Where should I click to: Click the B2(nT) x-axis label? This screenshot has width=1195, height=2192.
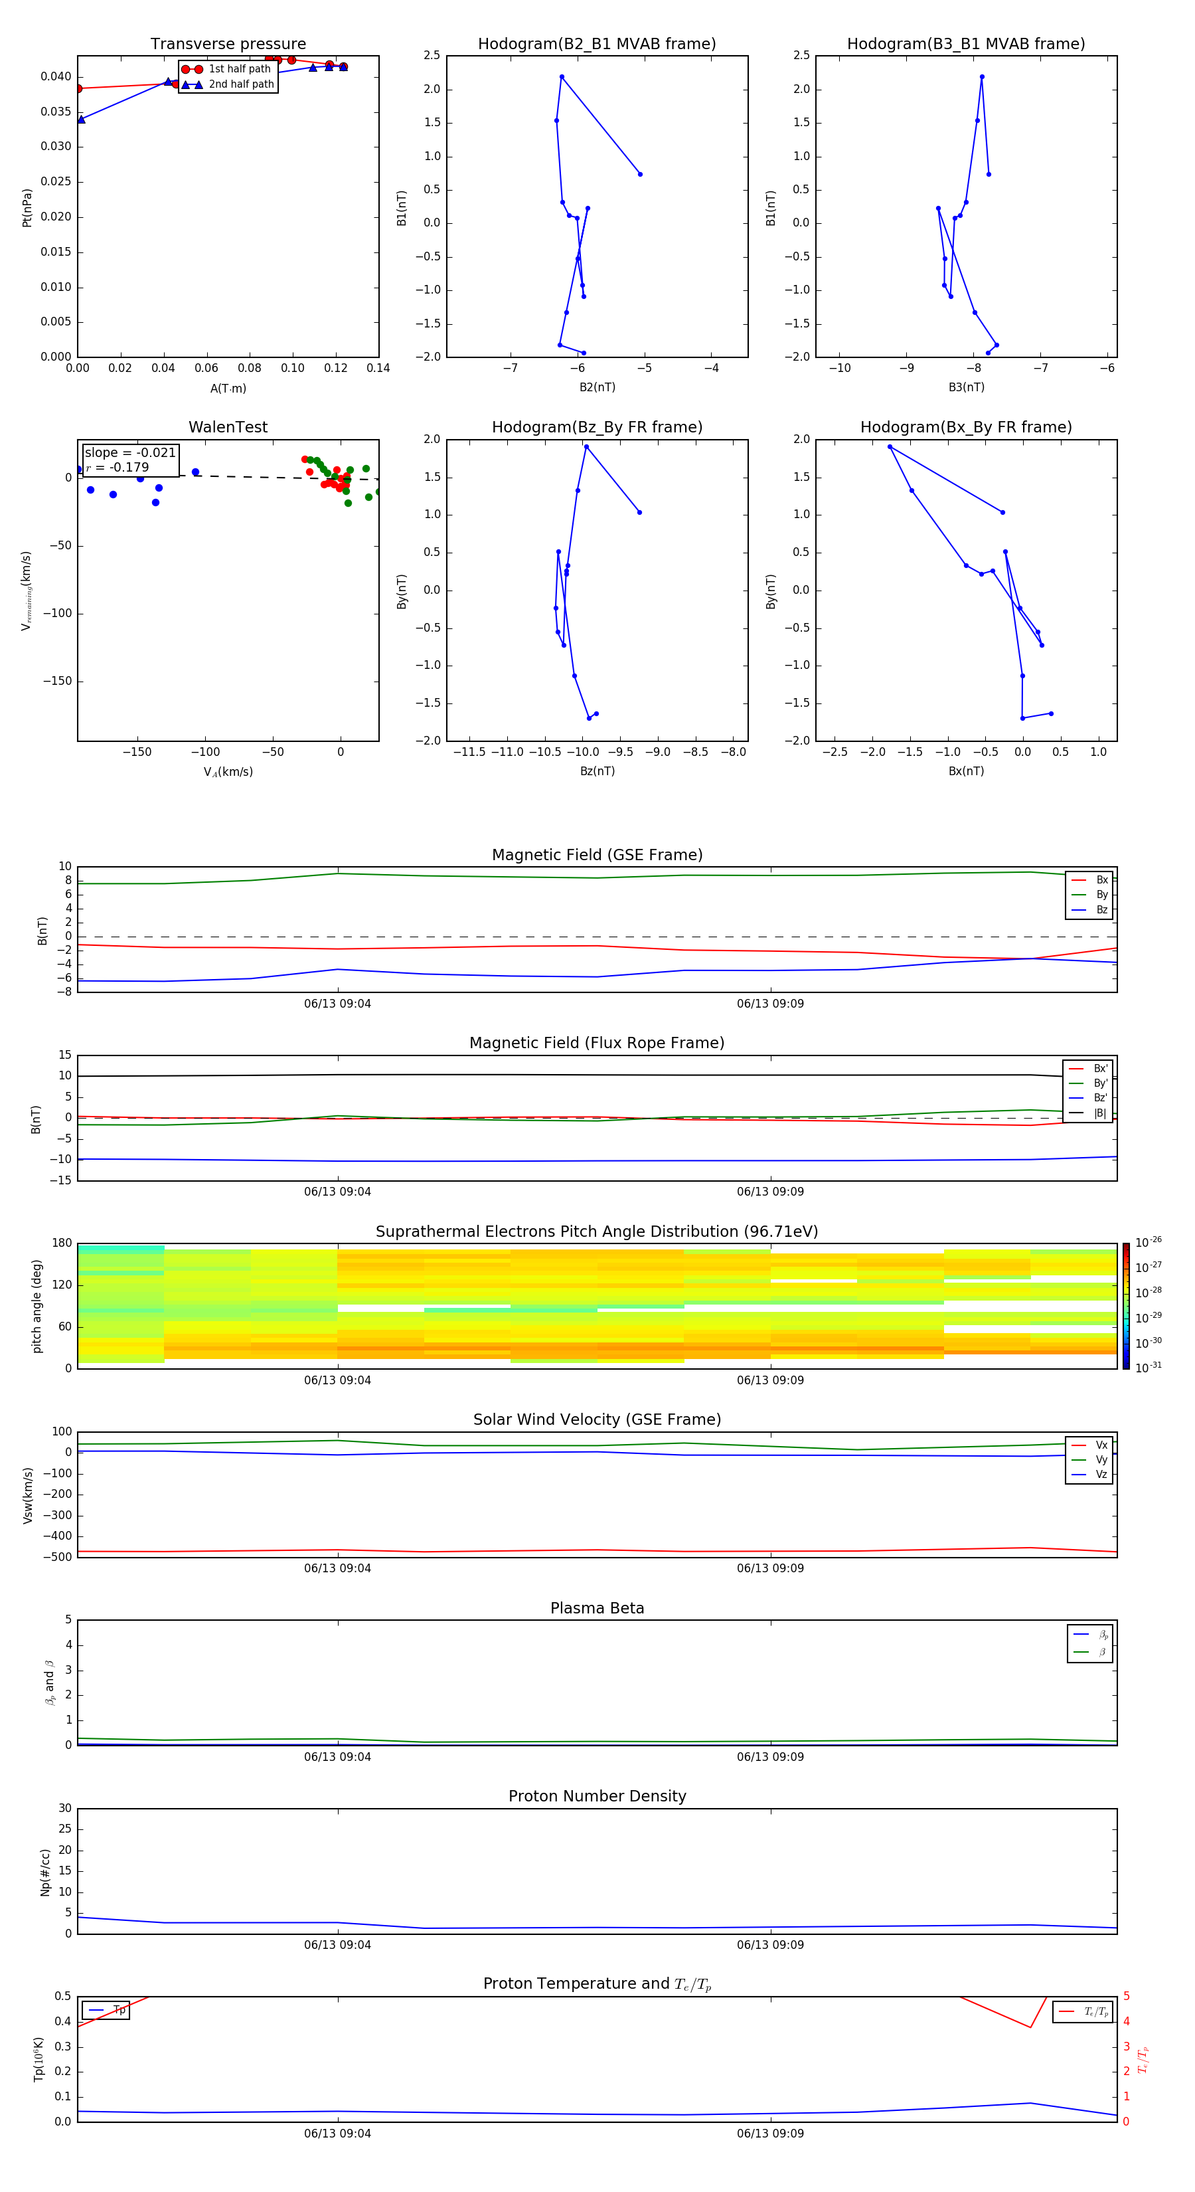pyautogui.click(x=597, y=388)
